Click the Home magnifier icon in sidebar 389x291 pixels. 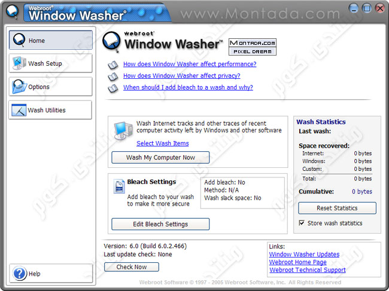tap(19, 41)
